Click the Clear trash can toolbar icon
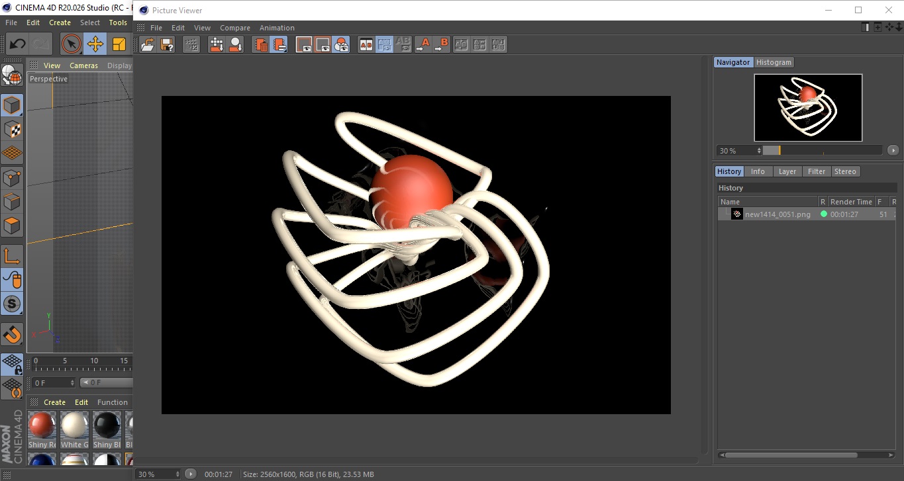The image size is (904, 481). pyautogui.click(x=261, y=45)
